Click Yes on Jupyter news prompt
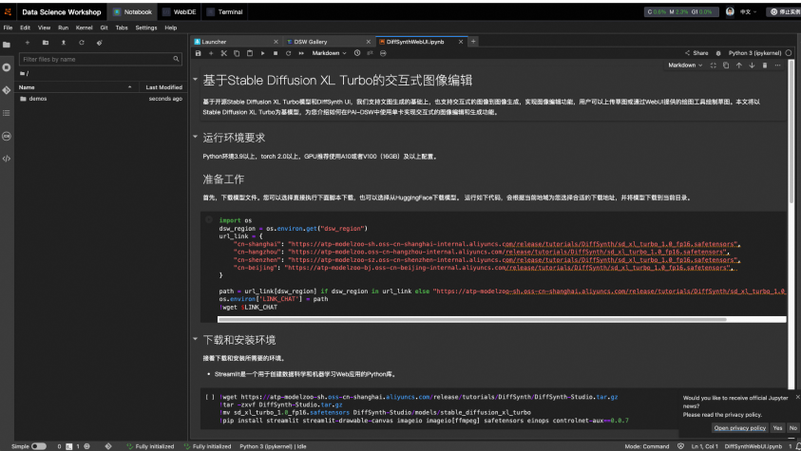 (777, 428)
